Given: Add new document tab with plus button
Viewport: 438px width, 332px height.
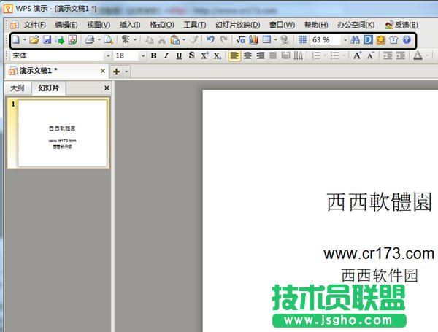Looking at the screenshot, I should coord(117,72).
